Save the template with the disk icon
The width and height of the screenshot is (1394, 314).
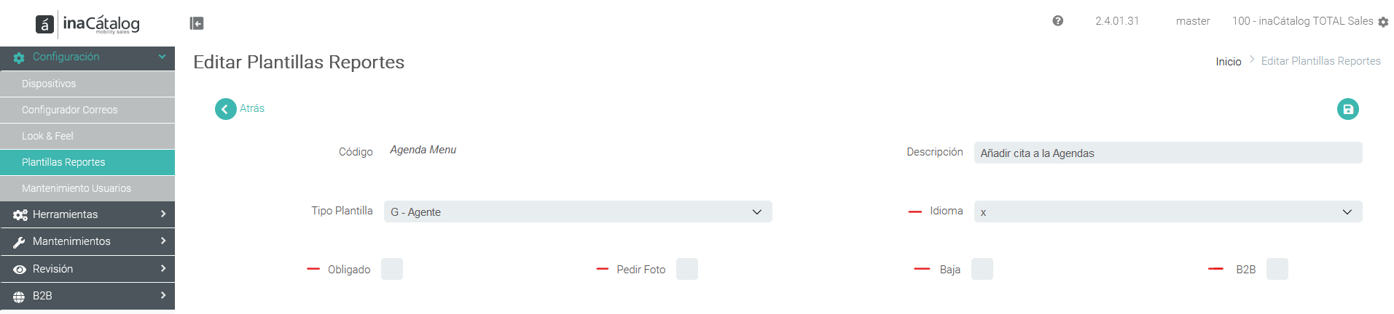tap(1348, 109)
